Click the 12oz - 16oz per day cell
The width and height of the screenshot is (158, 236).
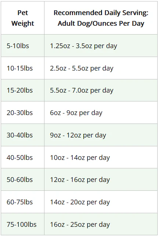point(101,179)
